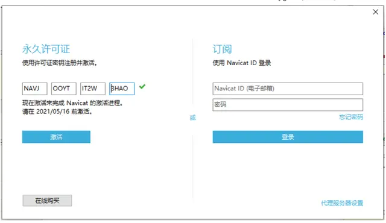Place cursor in the BHAO key field
Screen dimensions: 386x223
[x=122, y=89]
